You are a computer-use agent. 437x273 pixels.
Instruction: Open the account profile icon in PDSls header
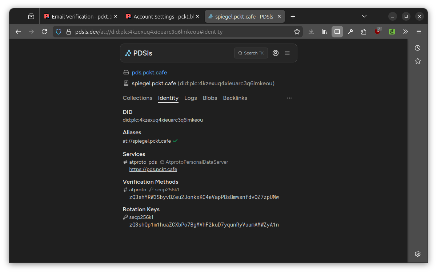(276, 53)
